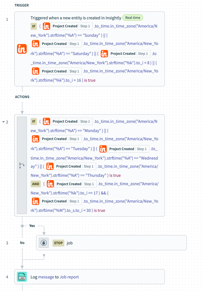The height and width of the screenshot is (291, 202).
Task: Click the Yes branch diamond connector
Action: pos(22,226)
